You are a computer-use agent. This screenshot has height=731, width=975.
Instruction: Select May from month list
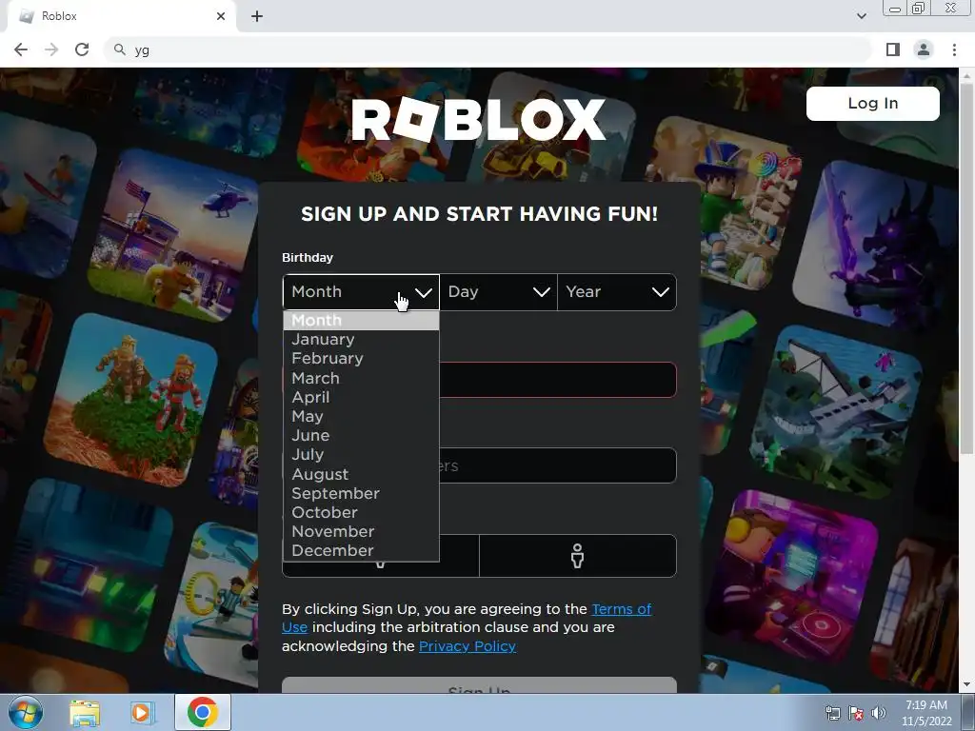pyautogui.click(x=361, y=417)
